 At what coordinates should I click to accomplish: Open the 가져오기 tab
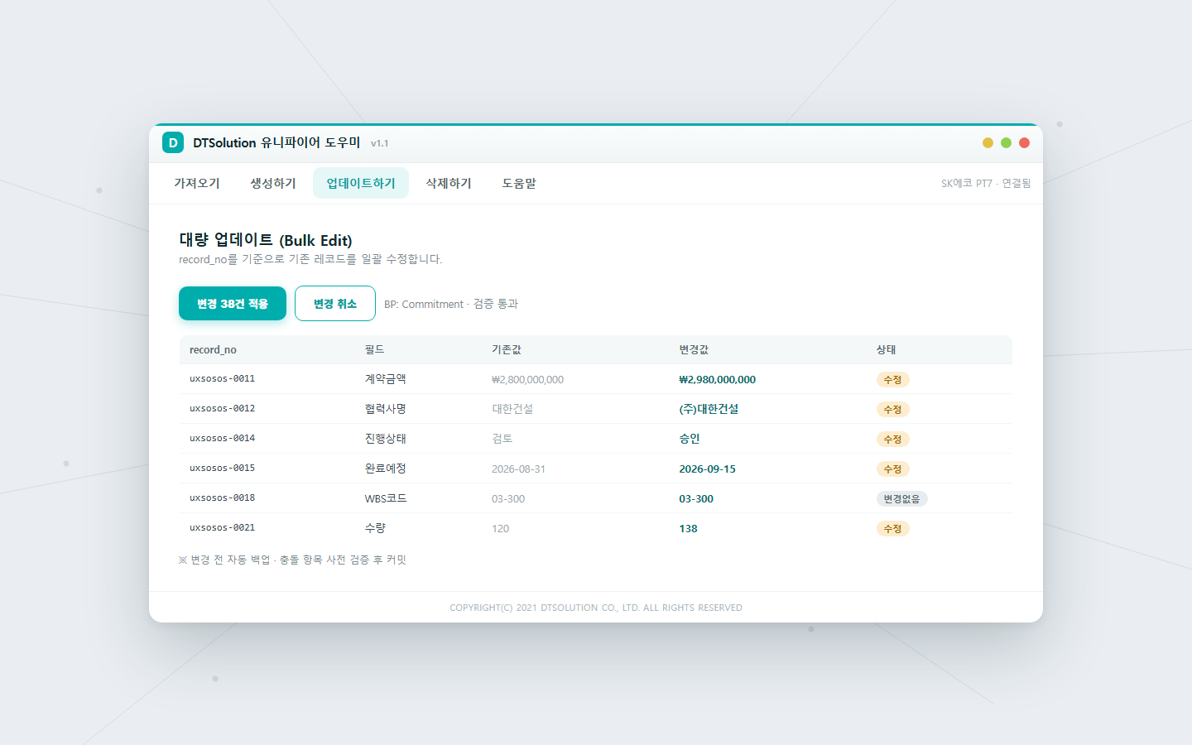pos(197,183)
